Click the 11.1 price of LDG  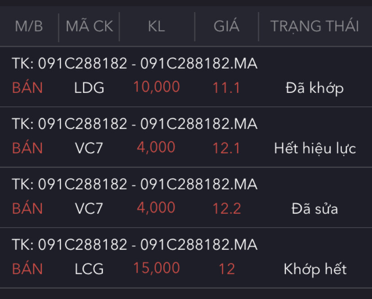226,88
